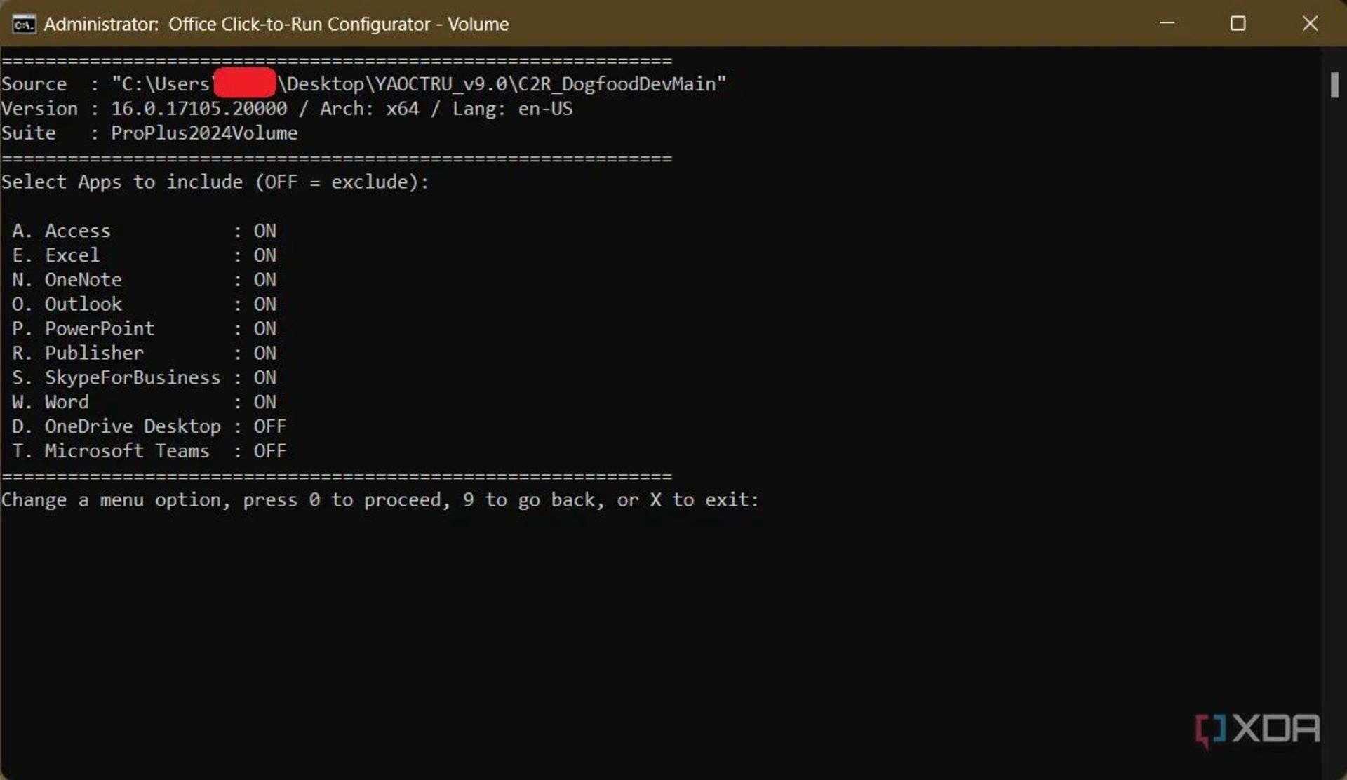Select the Outlook menu line
The width and height of the screenshot is (1347, 780).
click(x=83, y=304)
